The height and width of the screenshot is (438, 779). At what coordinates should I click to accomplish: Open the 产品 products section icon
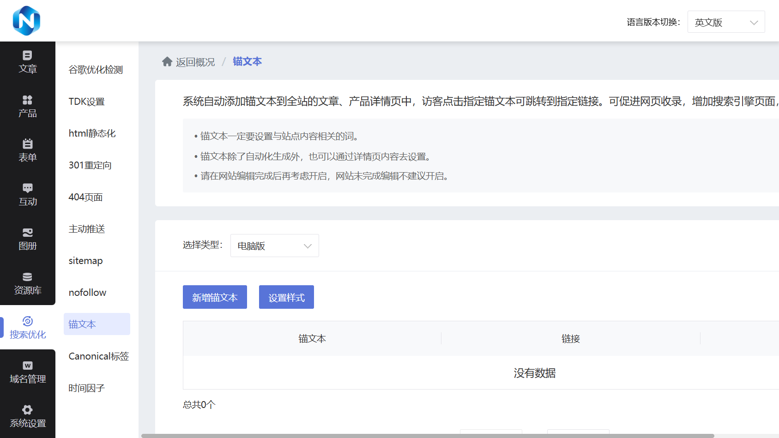(x=28, y=100)
